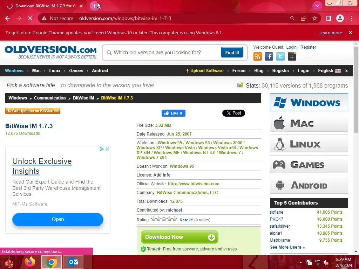
Task: Click the X Post button
Action: click(233, 113)
